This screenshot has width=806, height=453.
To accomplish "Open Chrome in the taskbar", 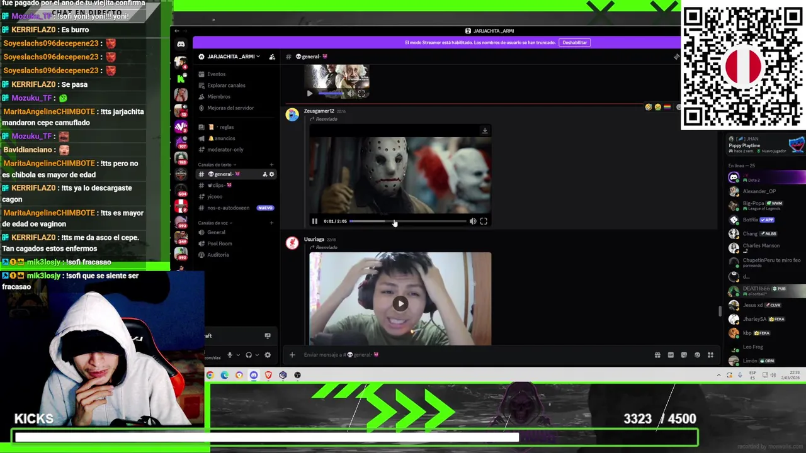I will (210, 376).
